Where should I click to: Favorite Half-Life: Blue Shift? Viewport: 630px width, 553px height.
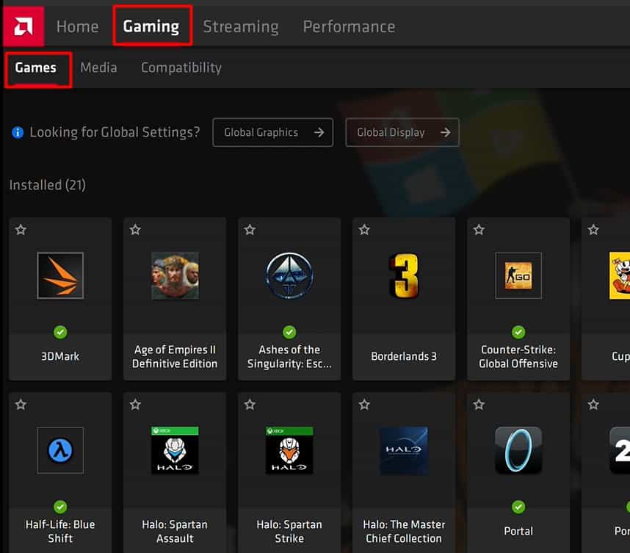(x=21, y=405)
